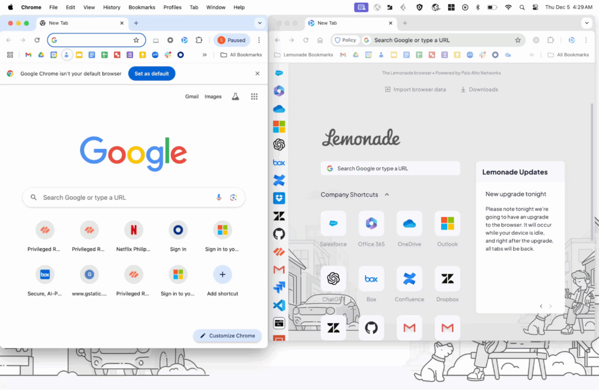Bookmark this tab with star icon
Viewport: 599px width, 390px height.
coord(136,40)
